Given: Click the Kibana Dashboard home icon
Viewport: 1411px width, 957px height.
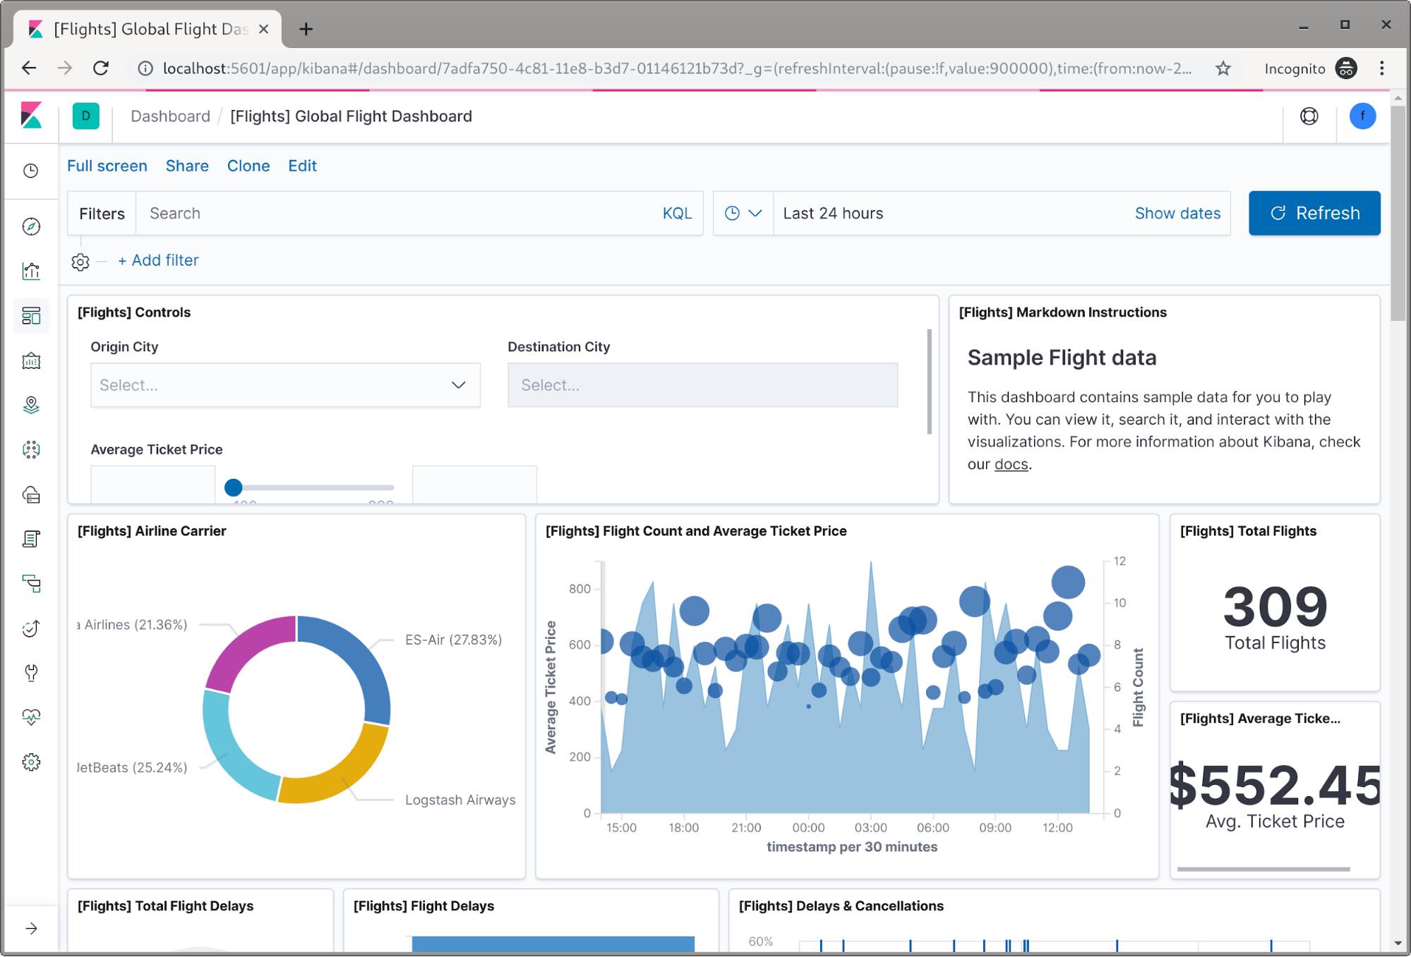Looking at the screenshot, I should (x=31, y=316).
